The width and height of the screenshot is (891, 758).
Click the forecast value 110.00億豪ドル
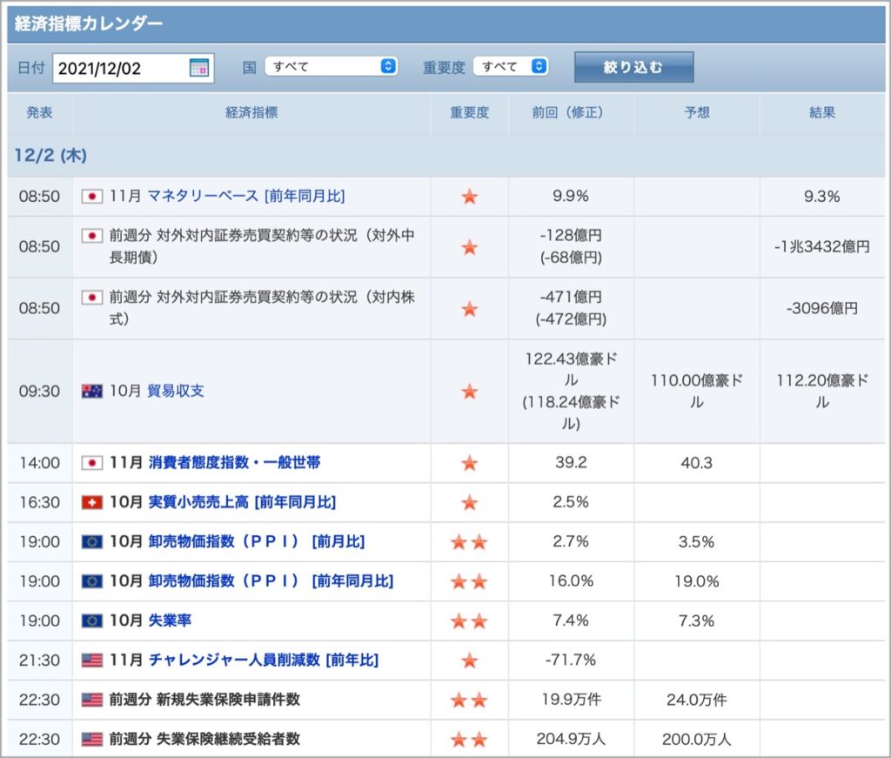coord(697,391)
